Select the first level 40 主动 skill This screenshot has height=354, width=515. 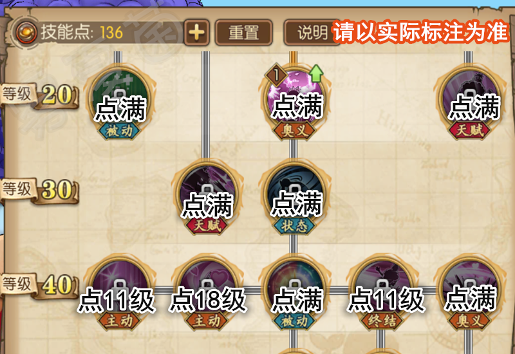(x=118, y=292)
